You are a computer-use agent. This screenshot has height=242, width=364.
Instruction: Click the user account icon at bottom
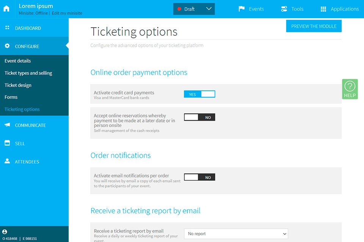(5, 232)
